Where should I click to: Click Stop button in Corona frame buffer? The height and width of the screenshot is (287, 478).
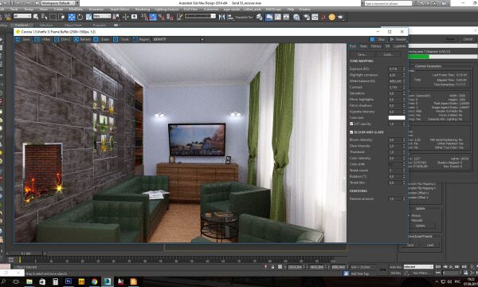[x=378, y=39]
